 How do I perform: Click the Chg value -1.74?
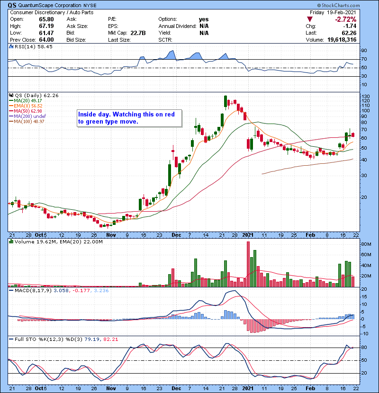click(x=350, y=26)
